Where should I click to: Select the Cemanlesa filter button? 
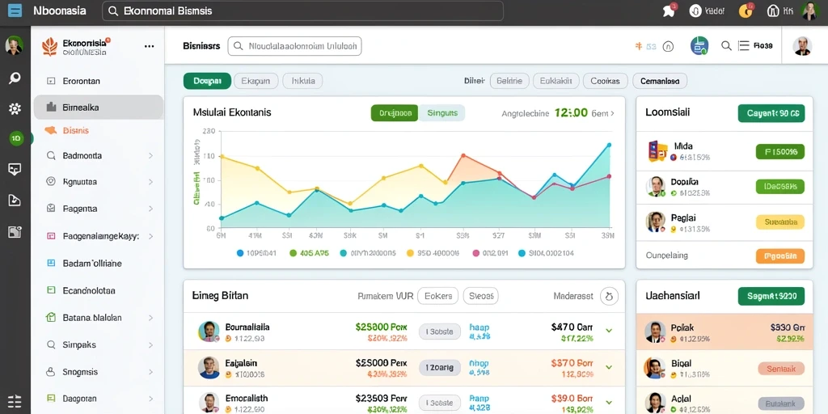click(660, 81)
